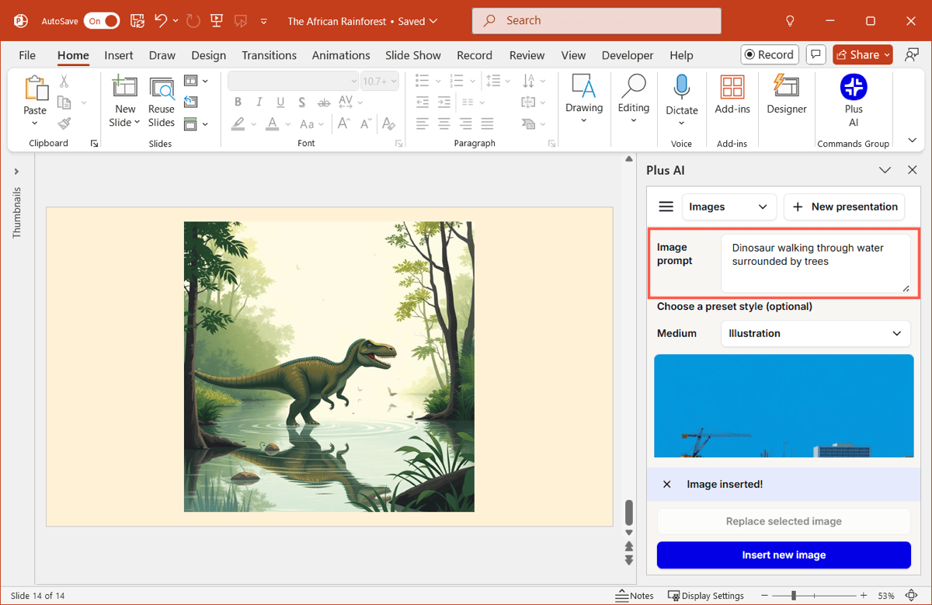
Task: Open the Add-ins gallery
Action: point(732,95)
